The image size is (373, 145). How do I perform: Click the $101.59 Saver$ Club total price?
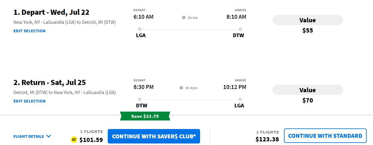click(x=91, y=140)
